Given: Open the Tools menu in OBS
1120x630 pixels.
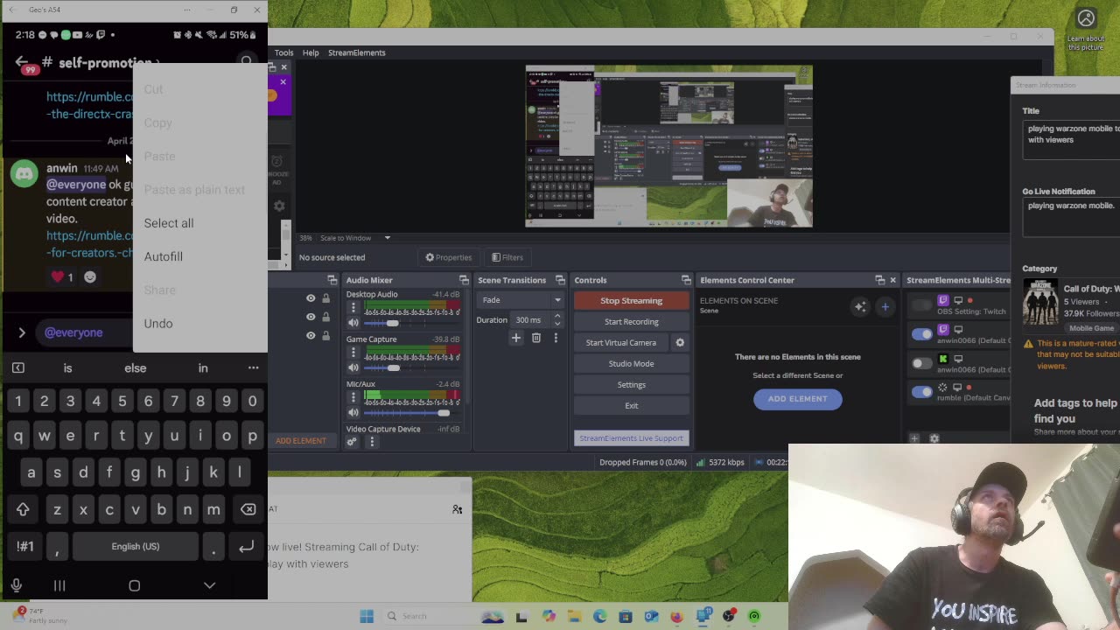Looking at the screenshot, I should point(283,52).
